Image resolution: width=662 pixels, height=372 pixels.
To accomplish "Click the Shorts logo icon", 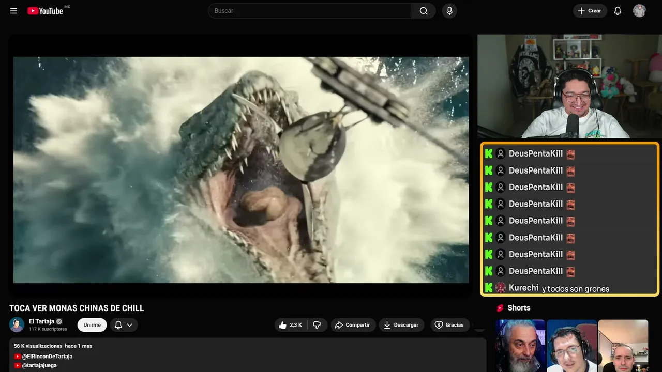I will tap(500, 308).
